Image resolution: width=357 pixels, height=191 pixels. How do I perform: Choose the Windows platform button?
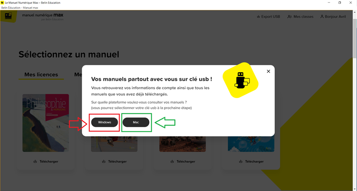point(104,122)
